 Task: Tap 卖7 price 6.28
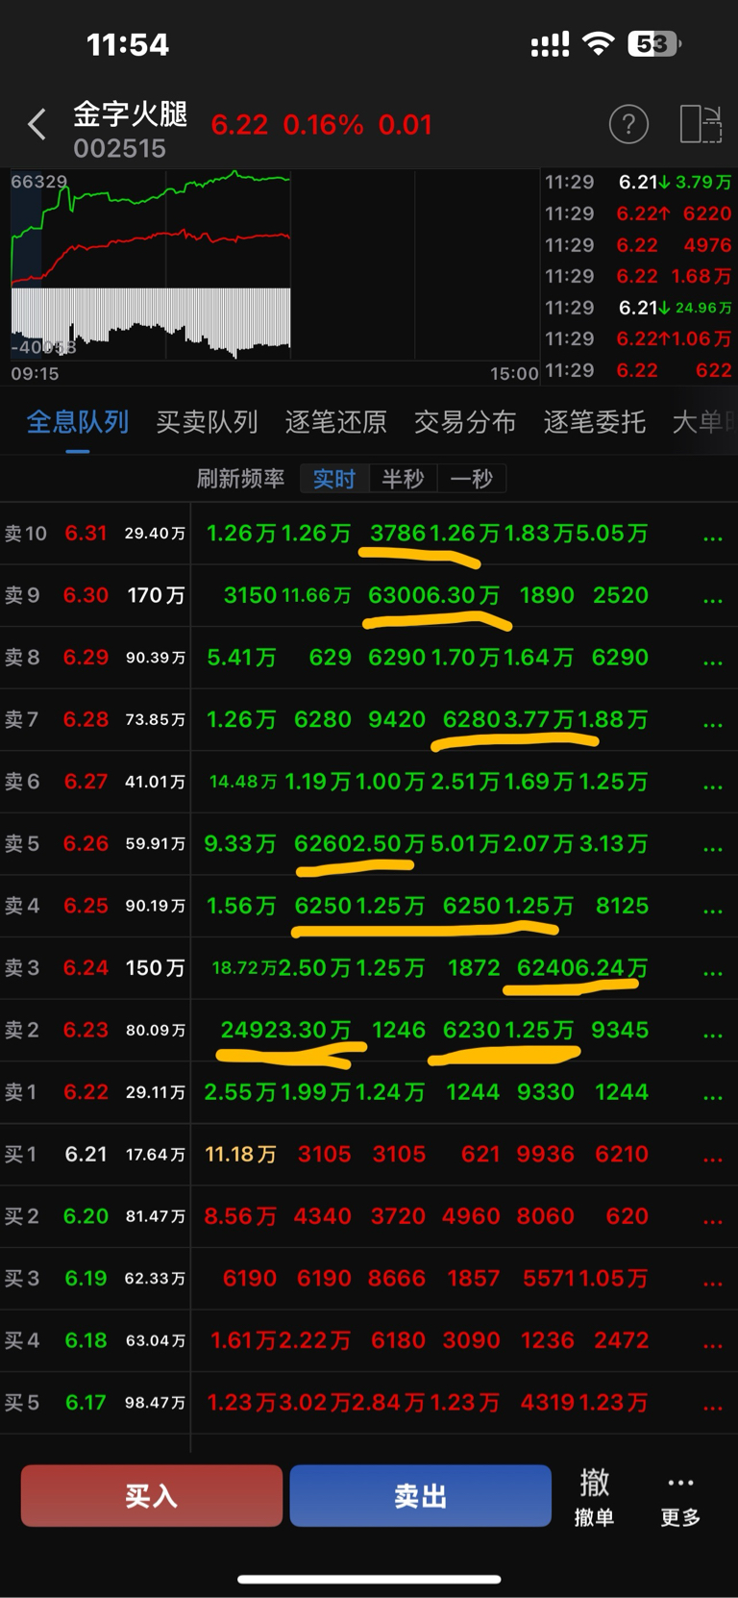[86, 719]
